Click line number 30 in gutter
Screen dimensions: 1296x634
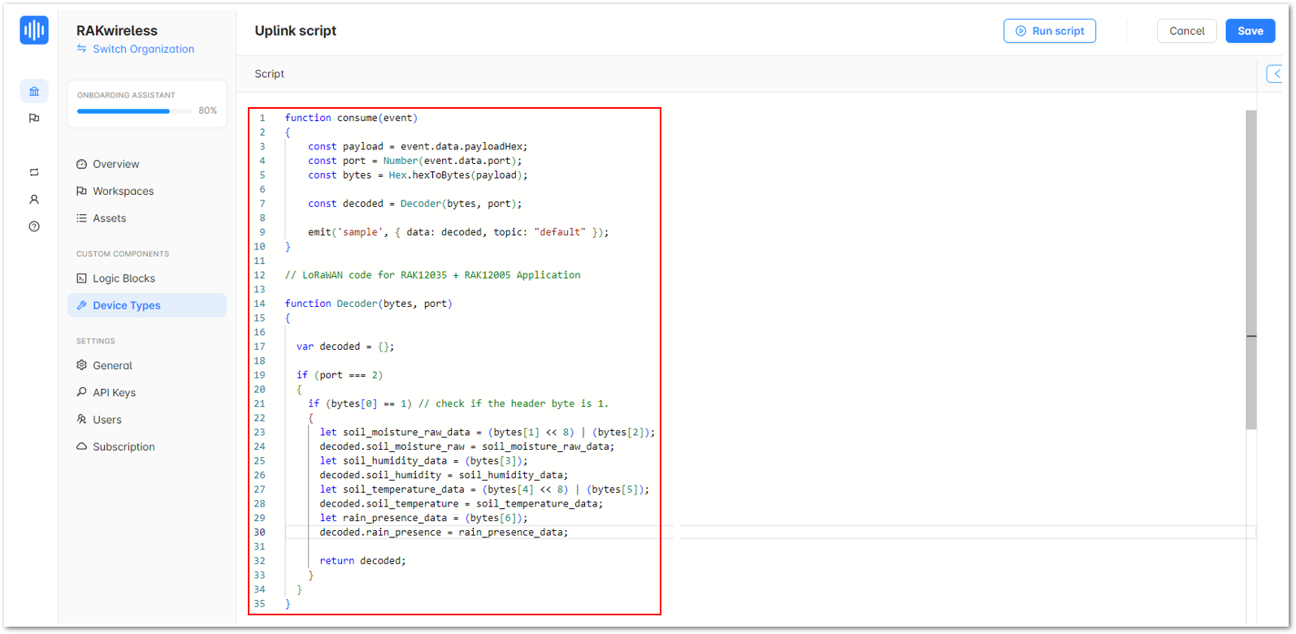(259, 533)
